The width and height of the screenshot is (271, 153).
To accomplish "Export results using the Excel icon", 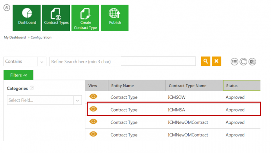I will pyautogui.click(x=252, y=62).
